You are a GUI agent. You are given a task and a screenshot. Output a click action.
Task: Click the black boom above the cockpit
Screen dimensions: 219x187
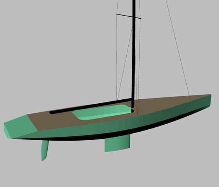[x=91, y=106]
